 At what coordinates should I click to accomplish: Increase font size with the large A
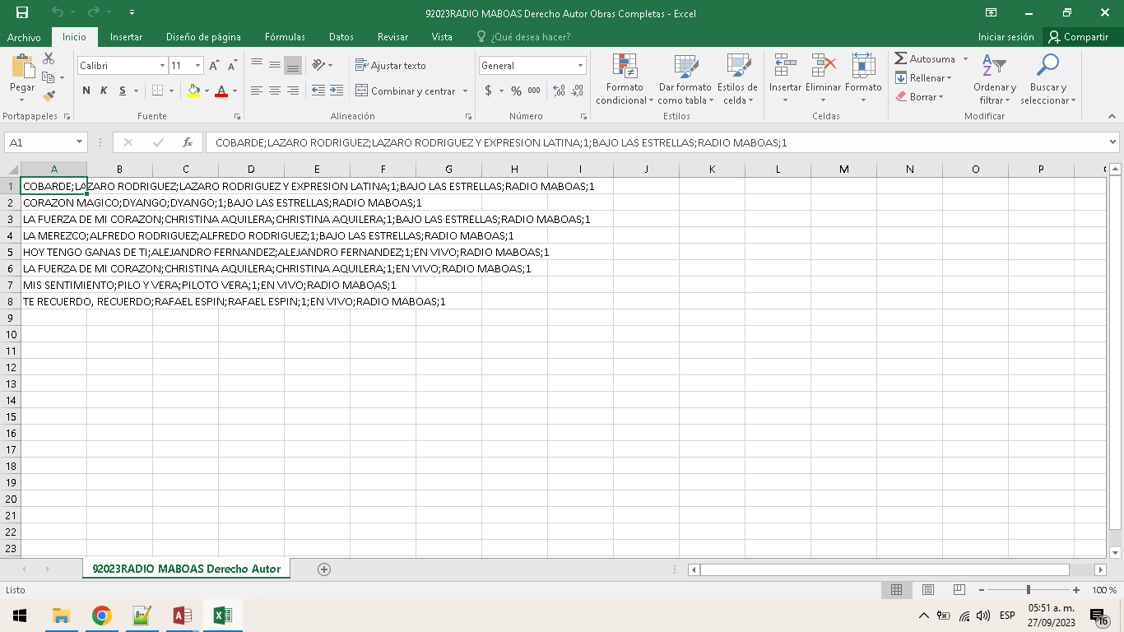pyautogui.click(x=214, y=65)
